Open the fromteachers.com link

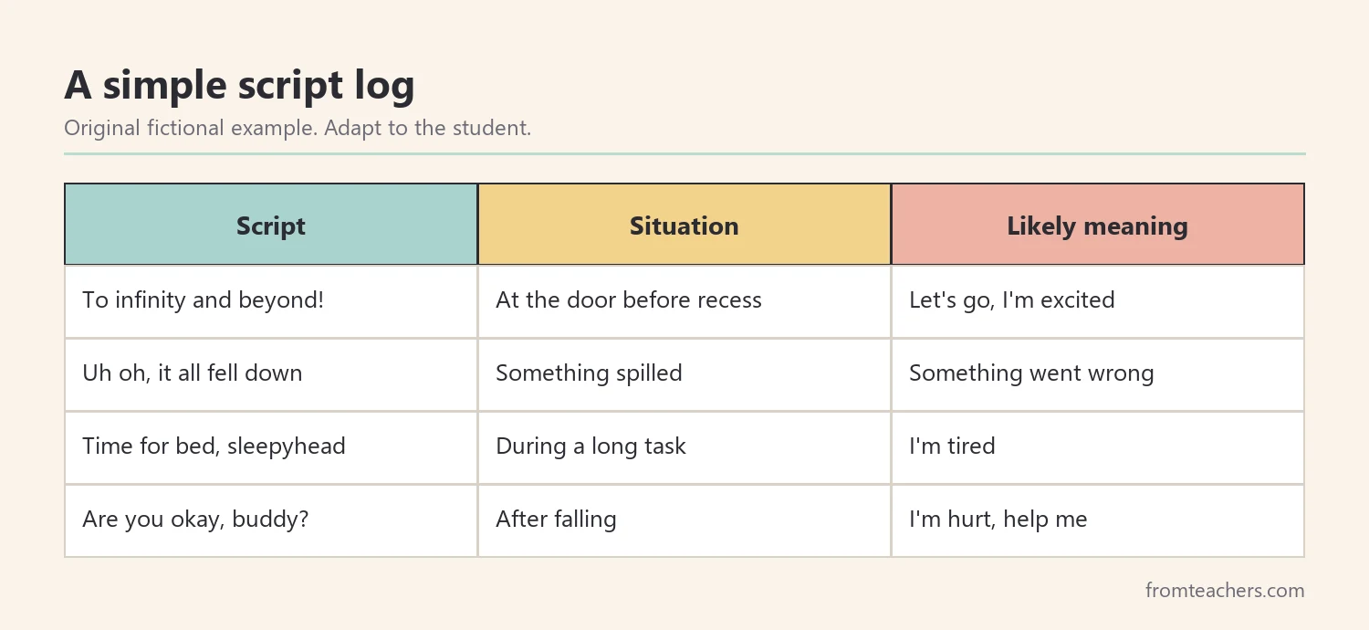tap(1225, 591)
